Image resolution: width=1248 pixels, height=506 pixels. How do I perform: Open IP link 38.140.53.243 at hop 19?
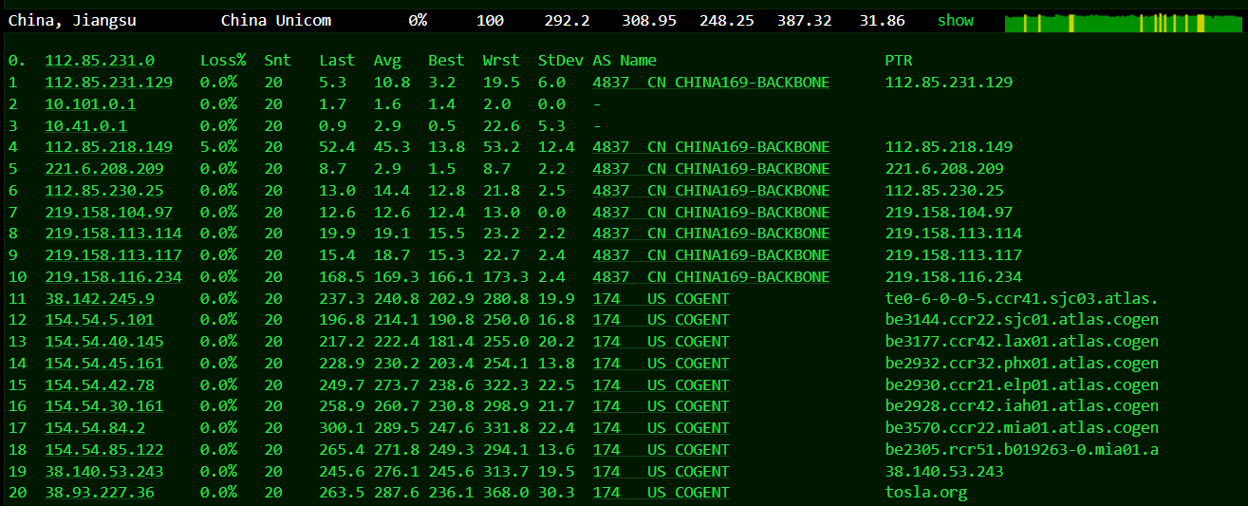tap(104, 472)
